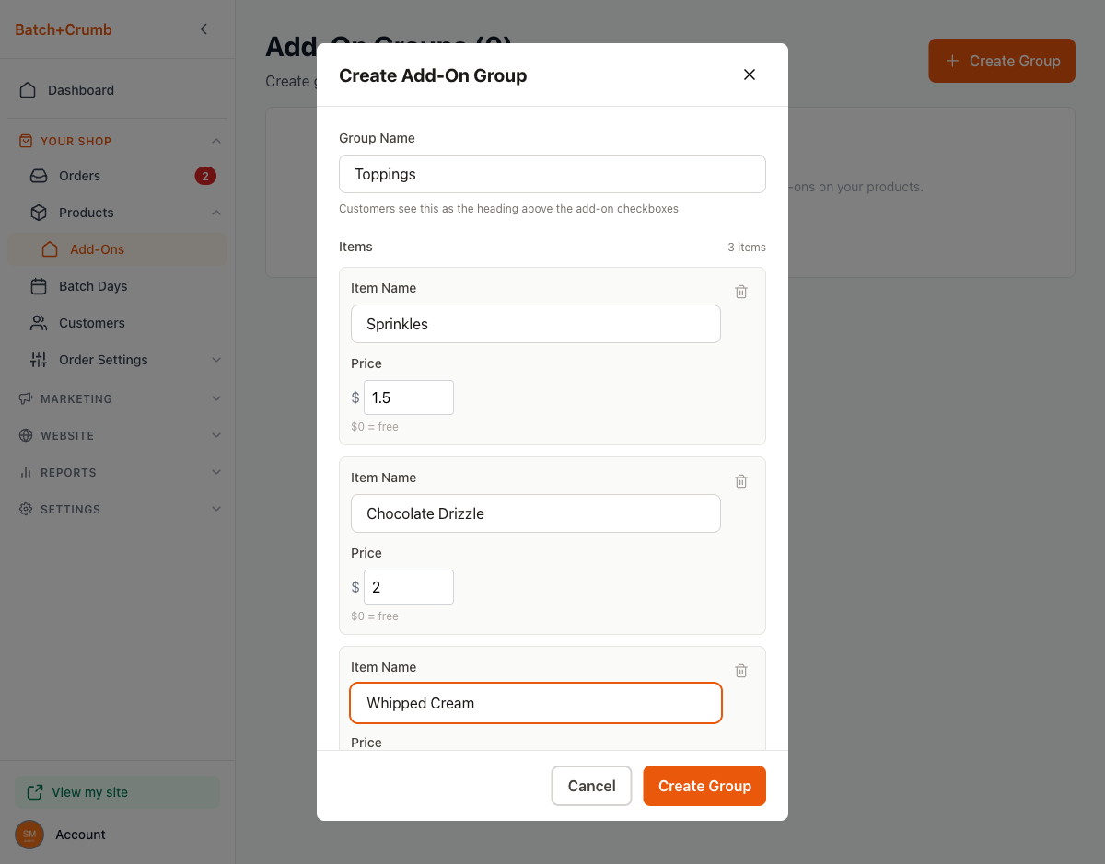Screen dimensions: 1105x864
Task: Click trash icon for Whipped Cream item
Action: 741,671
